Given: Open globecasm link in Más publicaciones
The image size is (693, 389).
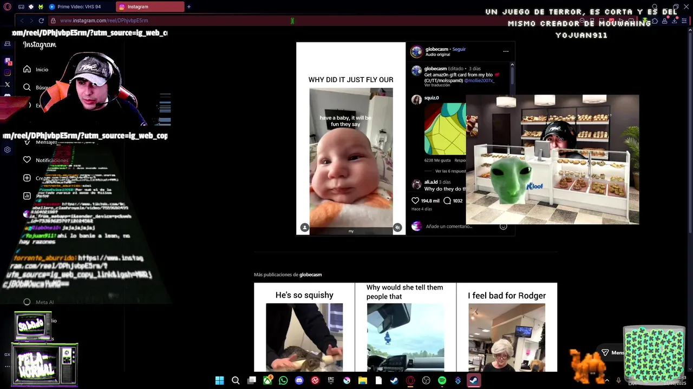Looking at the screenshot, I should click(310, 274).
